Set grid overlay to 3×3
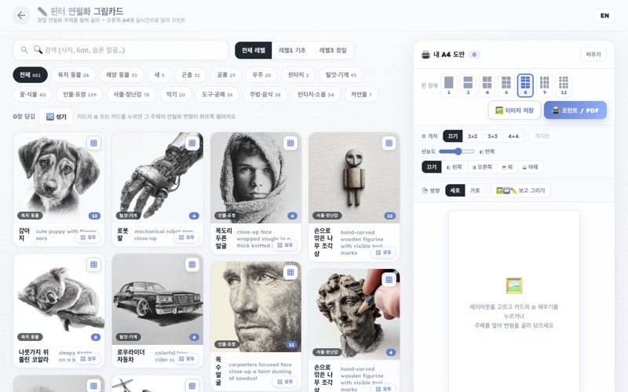 tap(493, 136)
